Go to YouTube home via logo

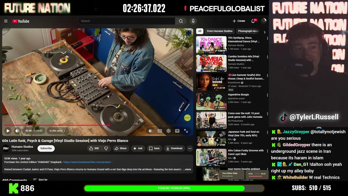(21, 21)
